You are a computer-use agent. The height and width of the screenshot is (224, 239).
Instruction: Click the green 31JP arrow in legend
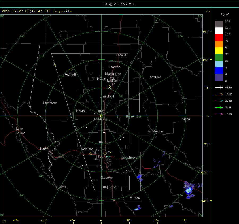219,108
